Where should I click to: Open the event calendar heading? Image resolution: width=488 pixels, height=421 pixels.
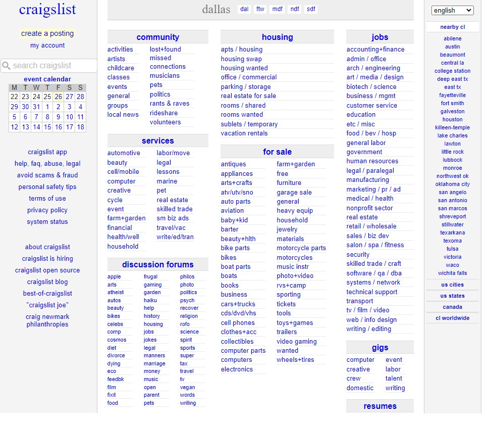point(47,79)
